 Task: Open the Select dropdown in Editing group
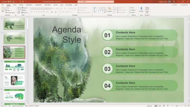point(133,12)
